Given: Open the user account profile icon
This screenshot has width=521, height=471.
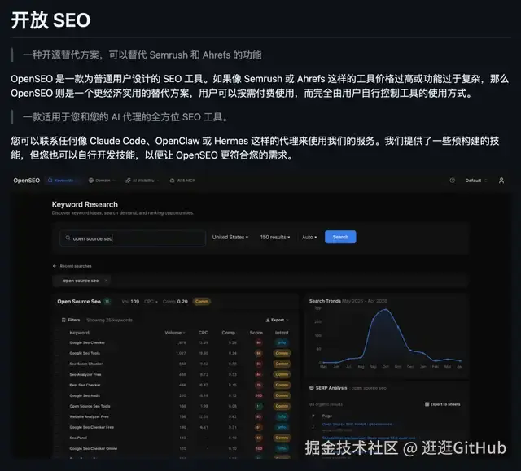Looking at the screenshot, I should pyautogui.click(x=501, y=181).
